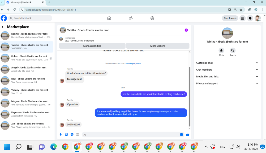Attach a photo file icon
Screen dimensions: 266x153
coord(66,135)
